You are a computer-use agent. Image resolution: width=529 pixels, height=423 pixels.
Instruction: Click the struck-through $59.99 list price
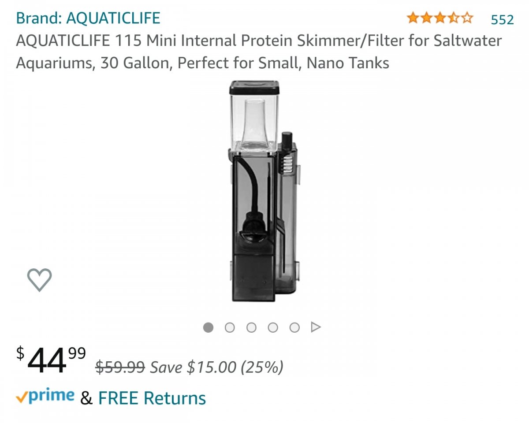[120, 367]
